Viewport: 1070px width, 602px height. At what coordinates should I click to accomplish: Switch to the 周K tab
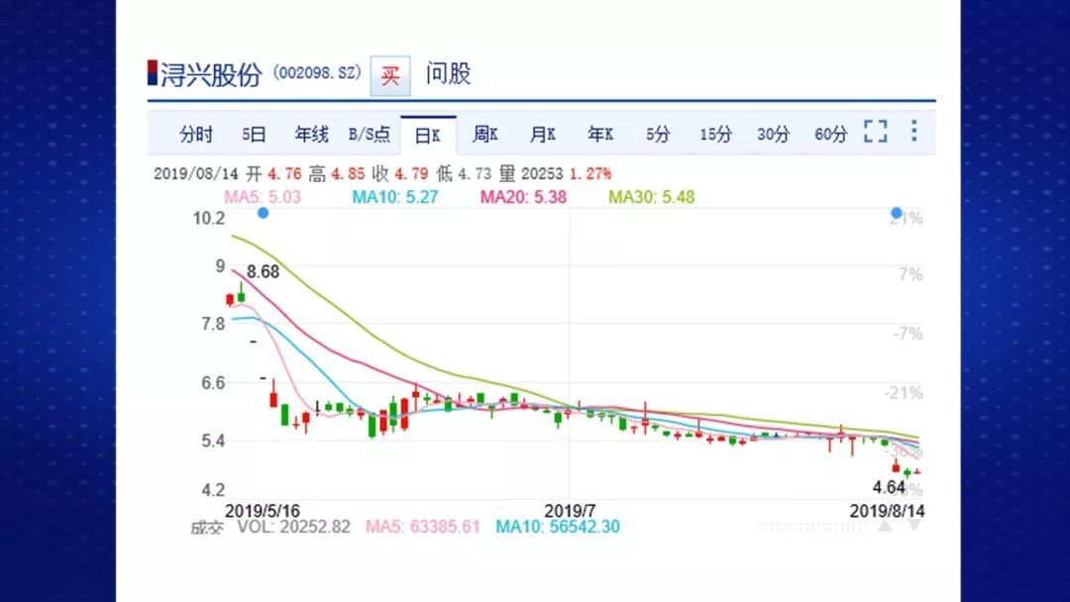[485, 135]
